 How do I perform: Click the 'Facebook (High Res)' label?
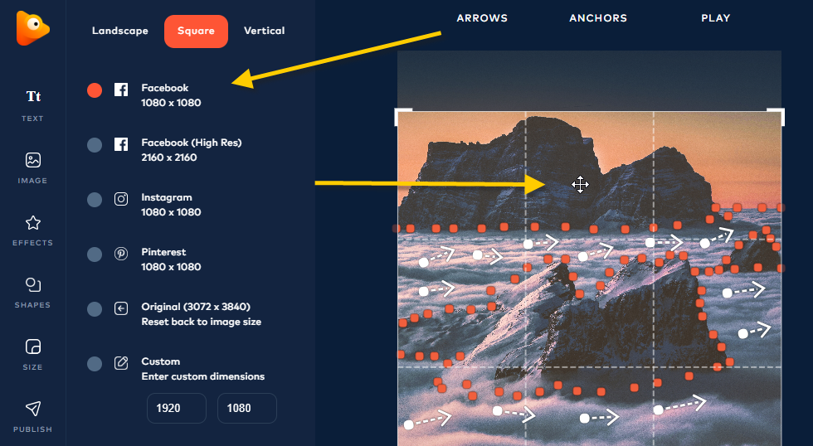coord(192,143)
